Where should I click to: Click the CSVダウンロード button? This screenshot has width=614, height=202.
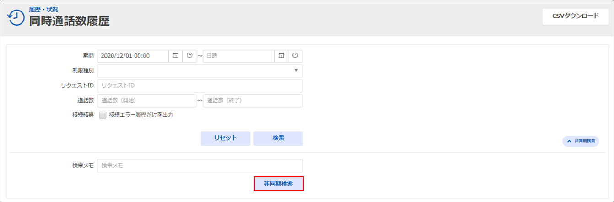[575, 16]
